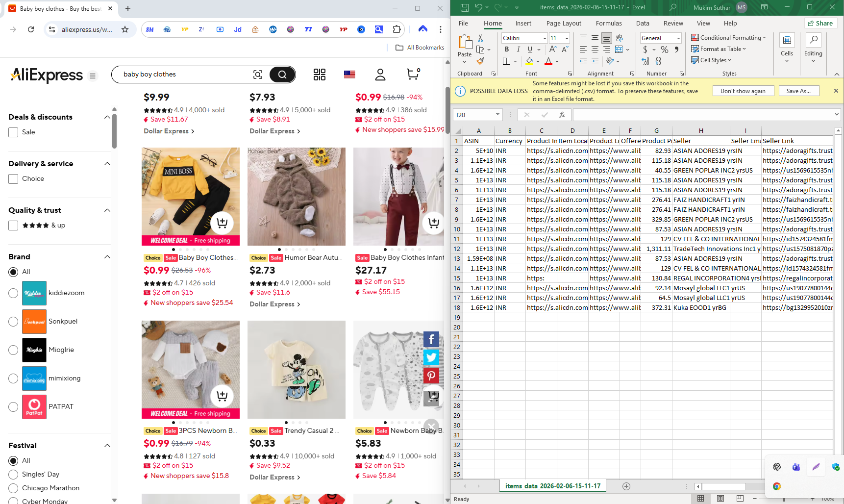This screenshot has width=844, height=504.
Task: Share the newborn pajamas via the Pinterest icon
Action: (431, 376)
